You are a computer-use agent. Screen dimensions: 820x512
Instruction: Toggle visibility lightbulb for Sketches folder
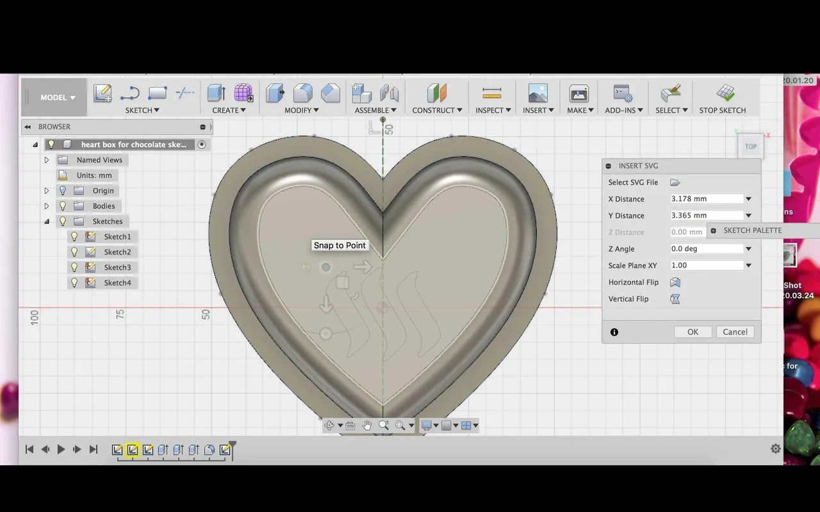[63, 221]
